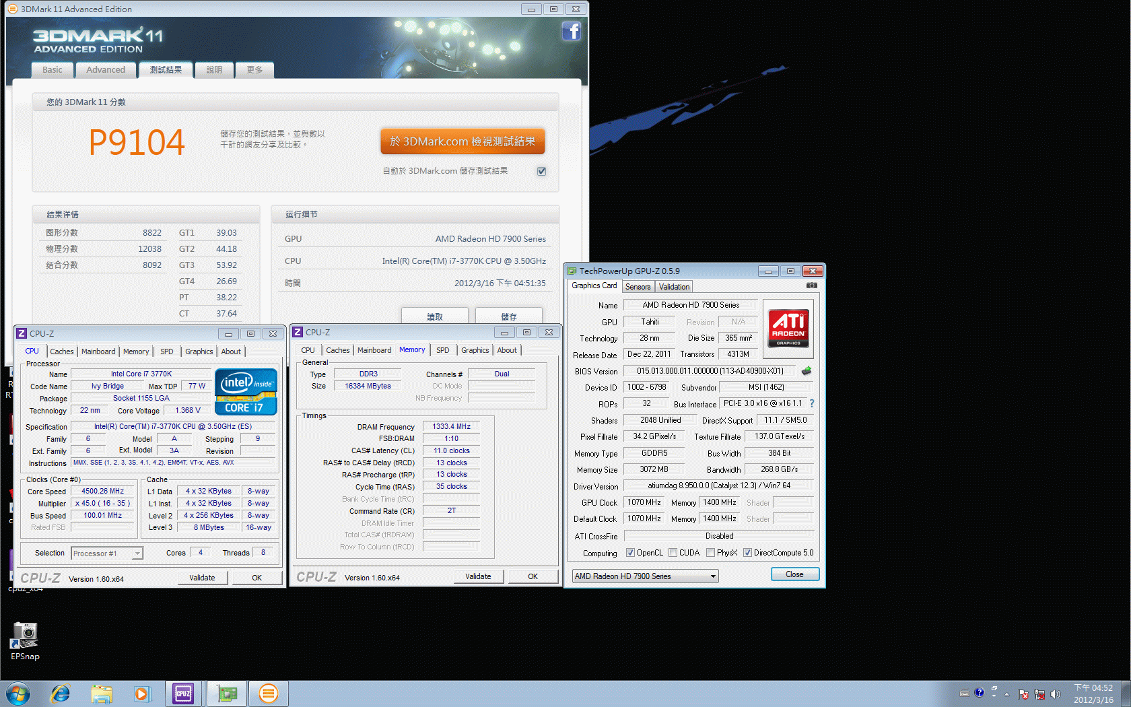The height and width of the screenshot is (707, 1131).
Task: Toggle auto-save results to 3DMark.com checkbox
Action: click(x=541, y=171)
